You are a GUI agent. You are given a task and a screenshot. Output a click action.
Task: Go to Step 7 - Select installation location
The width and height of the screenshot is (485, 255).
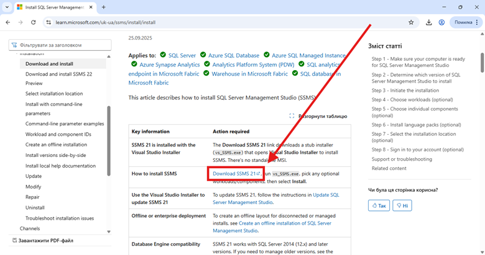point(414,137)
